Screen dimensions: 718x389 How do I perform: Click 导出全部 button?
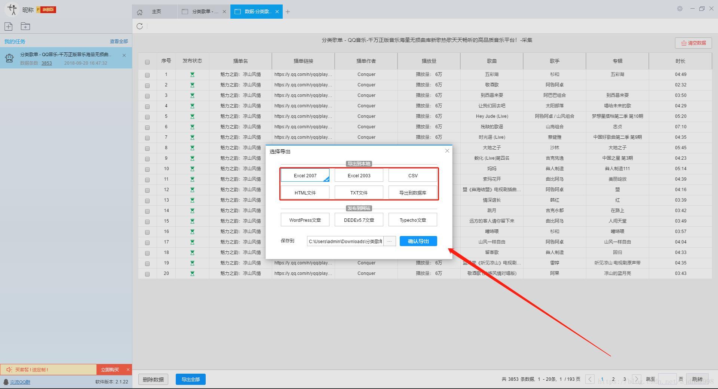pyautogui.click(x=191, y=379)
